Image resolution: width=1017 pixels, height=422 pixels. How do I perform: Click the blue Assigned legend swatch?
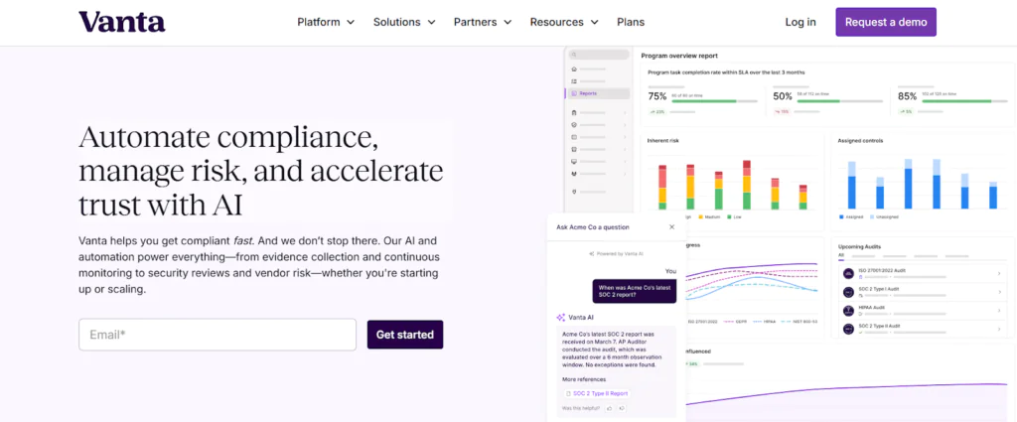(x=841, y=216)
